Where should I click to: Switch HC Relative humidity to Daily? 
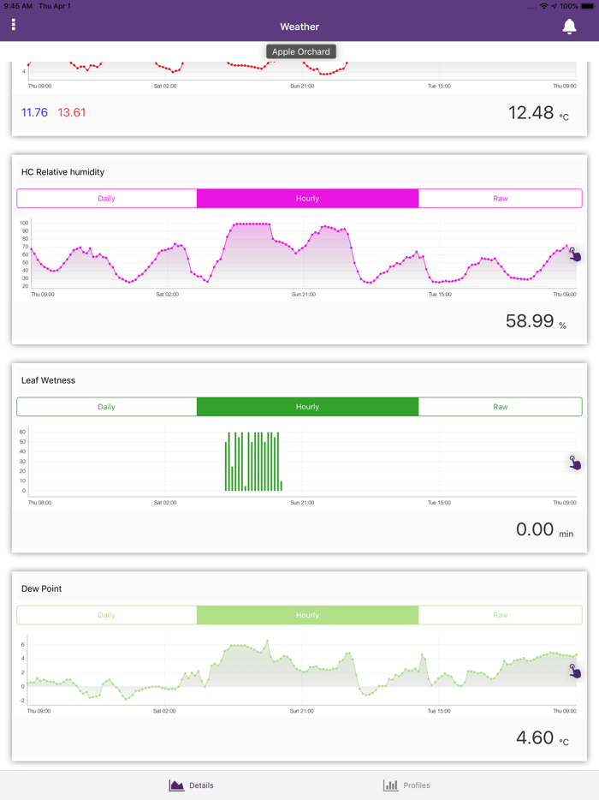(x=107, y=199)
